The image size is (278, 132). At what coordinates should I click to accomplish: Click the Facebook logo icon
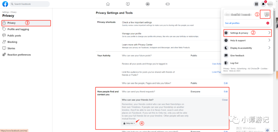tap(5, 4)
